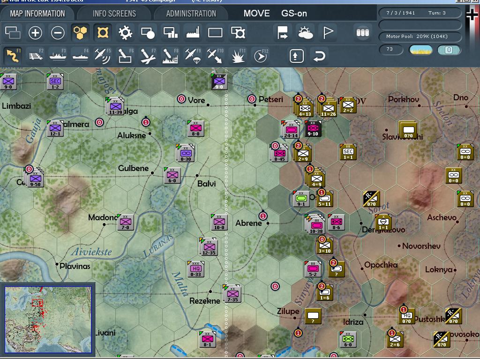Screen dimensions: 480x359
Task: Select the 11-39 infantry stack near Valga
Action: (115, 106)
